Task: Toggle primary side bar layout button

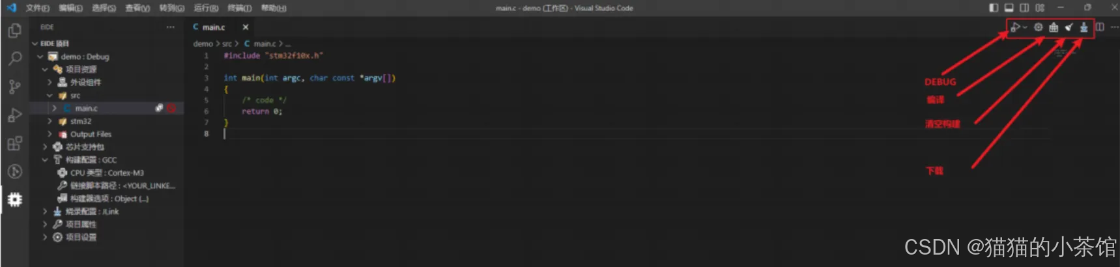Action: coord(994,8)
